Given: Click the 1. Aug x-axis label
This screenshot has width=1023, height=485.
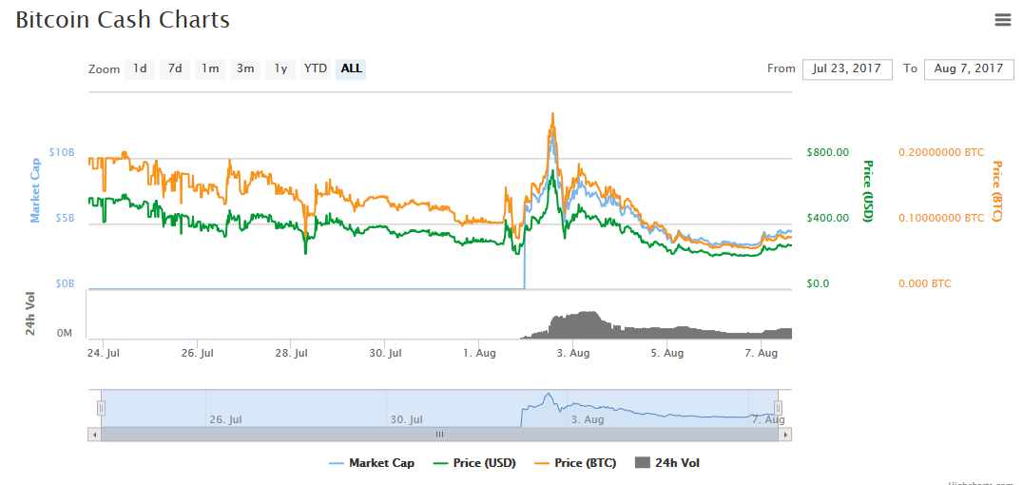Looking at the screenshot, I should pyautogui.click(x=479, y=353).
